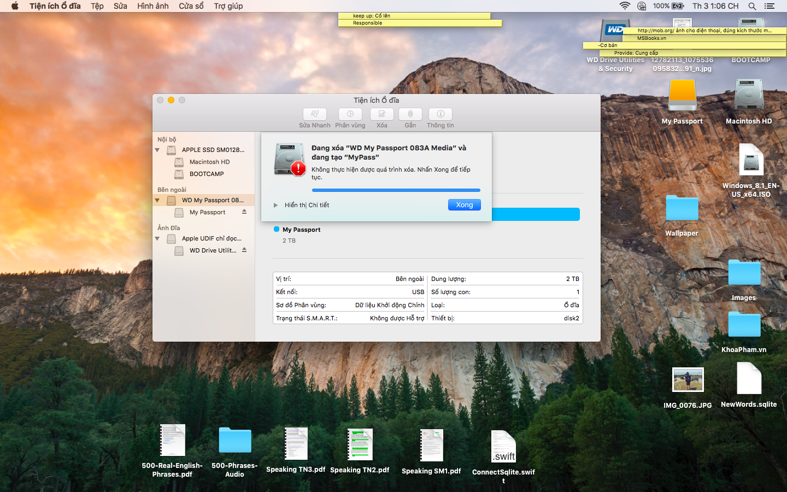Click the input source globe icon
The width and height of the screenshot is (787, 492).
tap(642, 6)
